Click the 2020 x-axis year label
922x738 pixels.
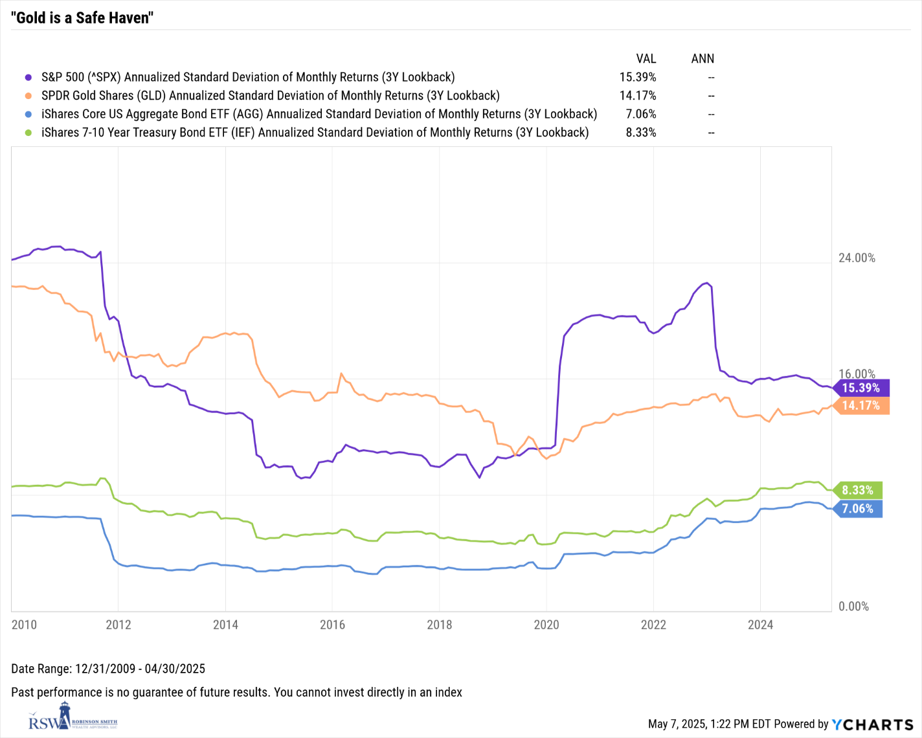[x=546, y=625]
